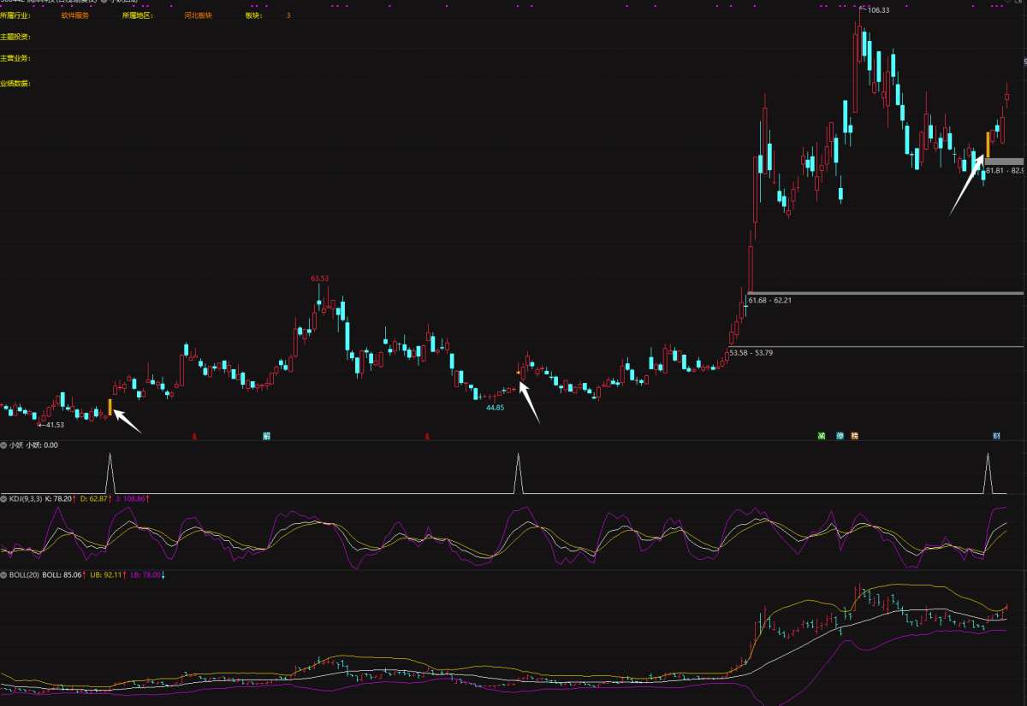Click the 小妖: 0.00 indicator value
The height and width of the screenshot is (706, 1027).
pyautogui.click(x=42, y=444)
